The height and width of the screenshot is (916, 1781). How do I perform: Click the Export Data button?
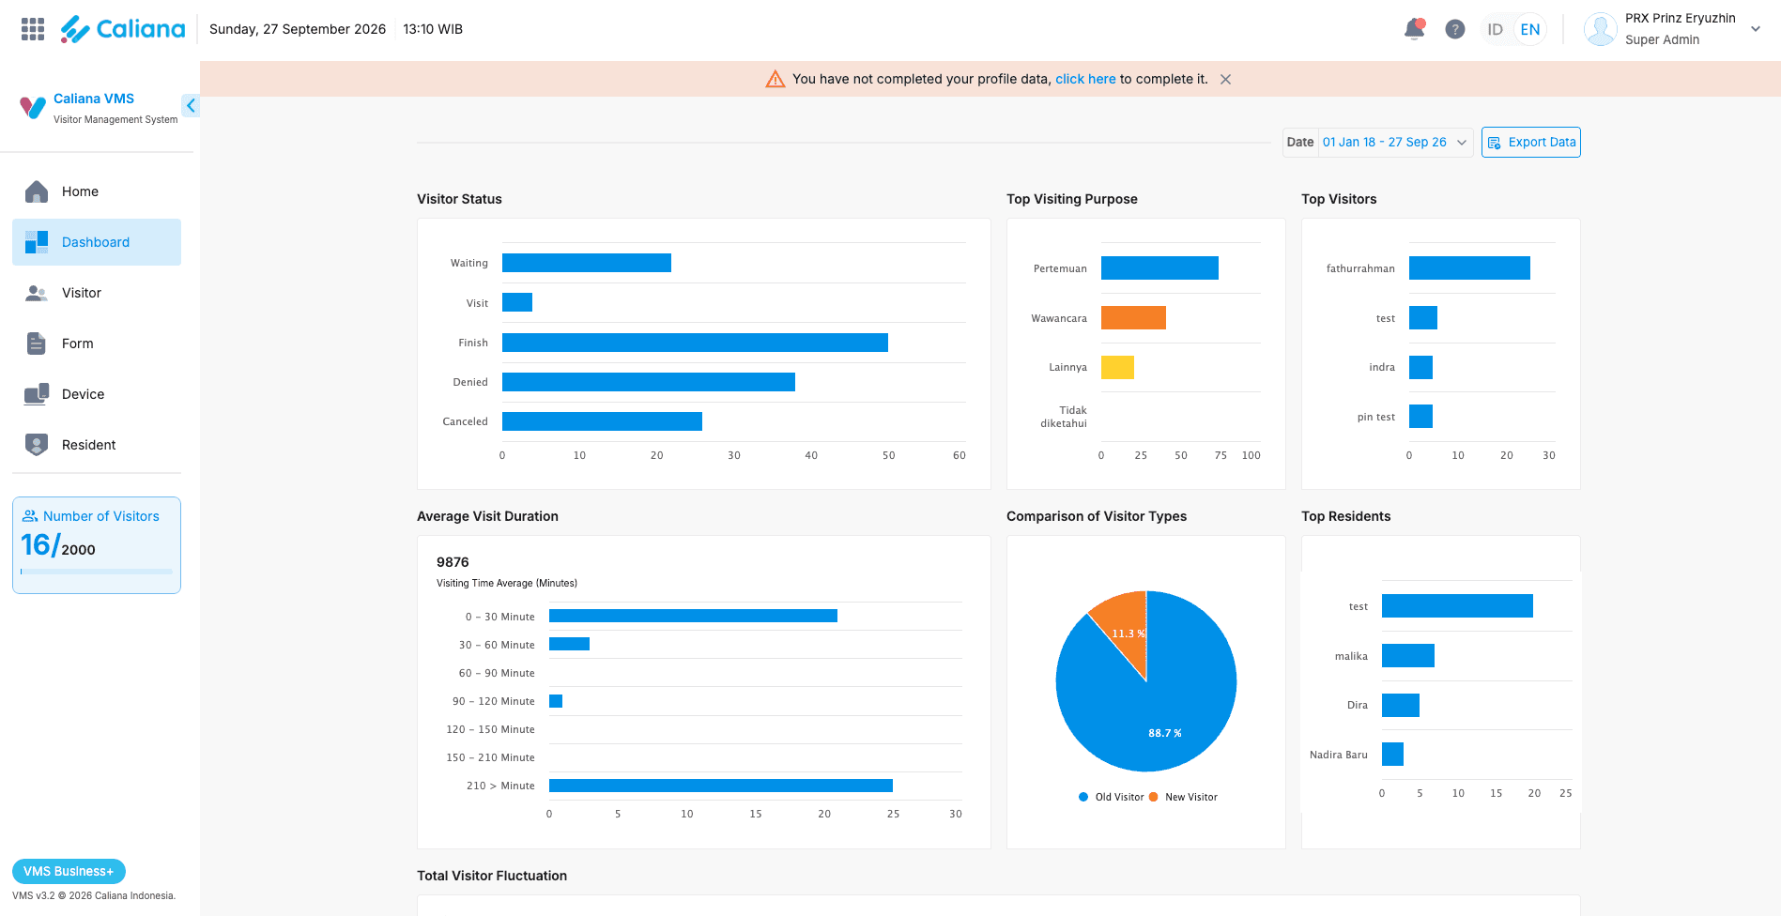1531,143
